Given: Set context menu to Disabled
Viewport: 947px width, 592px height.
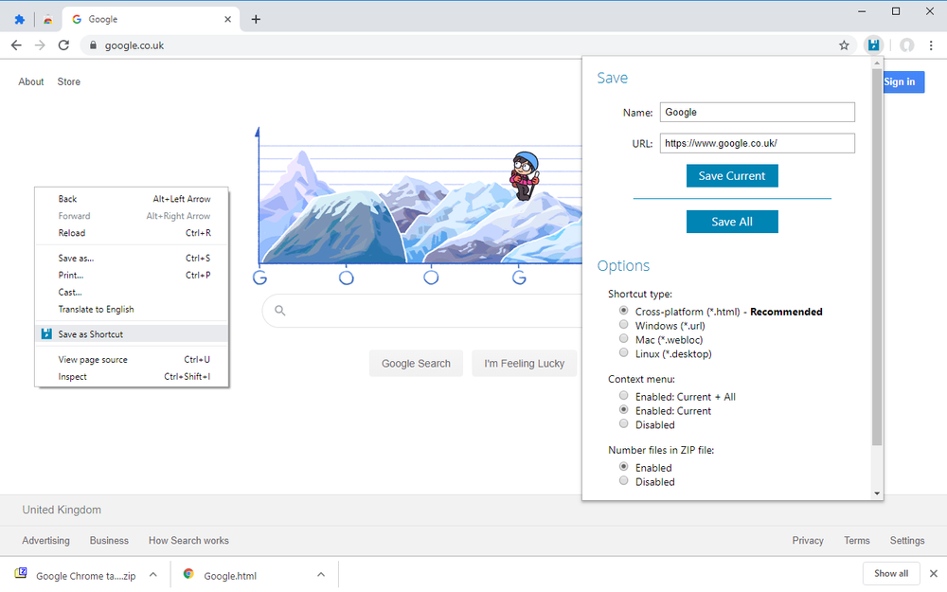Looking at the screenshot, I should coord(623,423).
